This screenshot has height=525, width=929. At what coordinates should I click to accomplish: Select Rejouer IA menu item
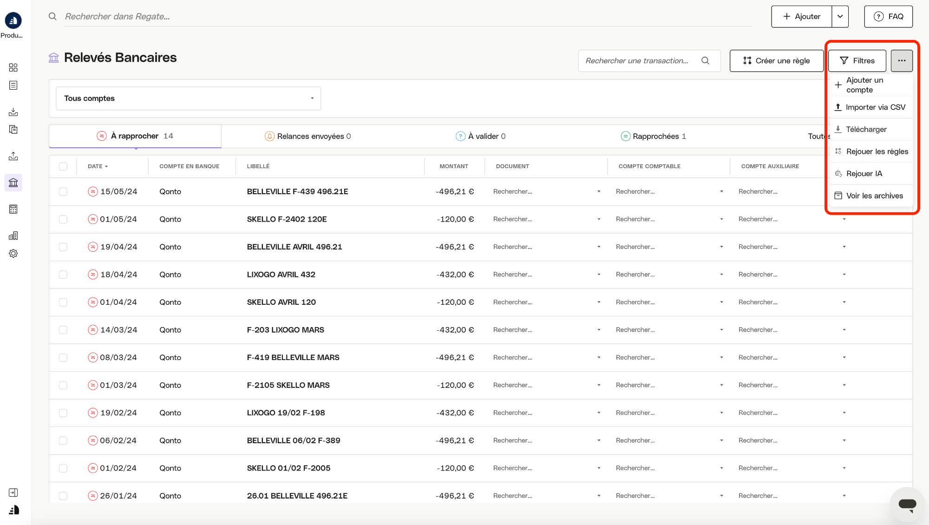click(871, 174)
